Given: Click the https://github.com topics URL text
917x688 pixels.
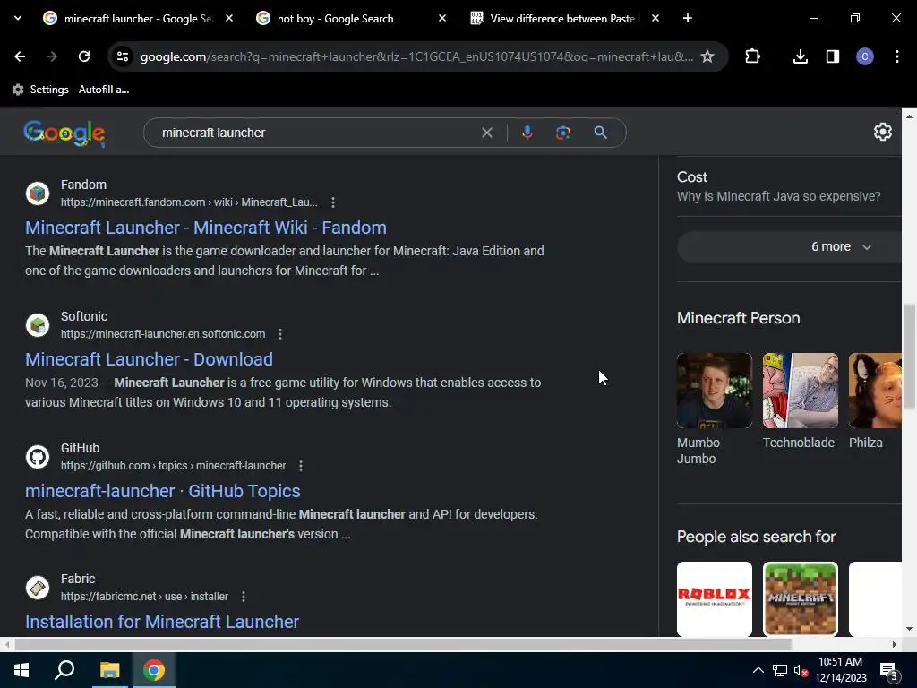Looking at the screenshot, I should [173, 466].
